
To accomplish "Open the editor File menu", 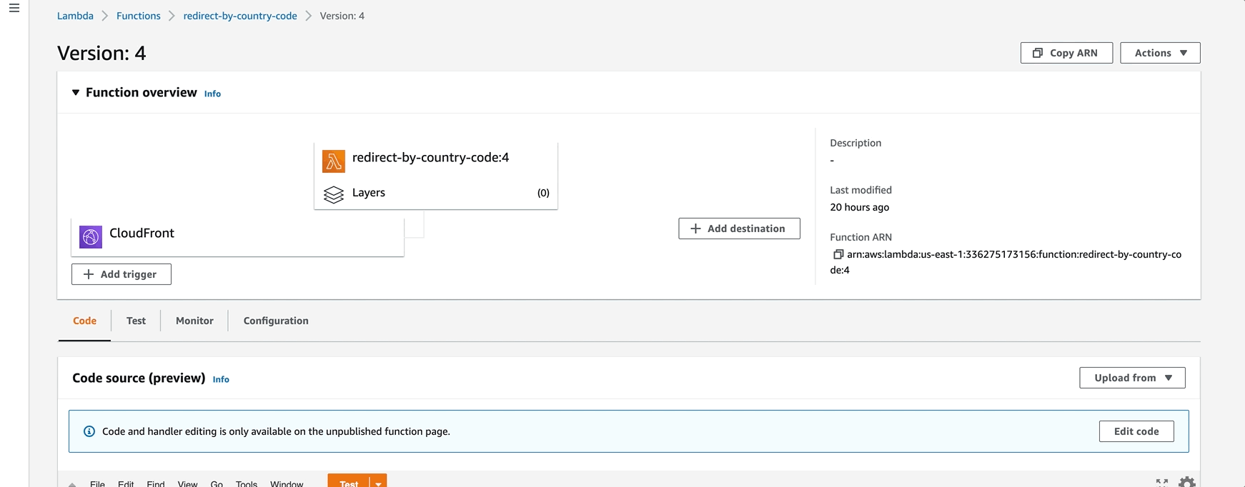I will click(97, 483).
